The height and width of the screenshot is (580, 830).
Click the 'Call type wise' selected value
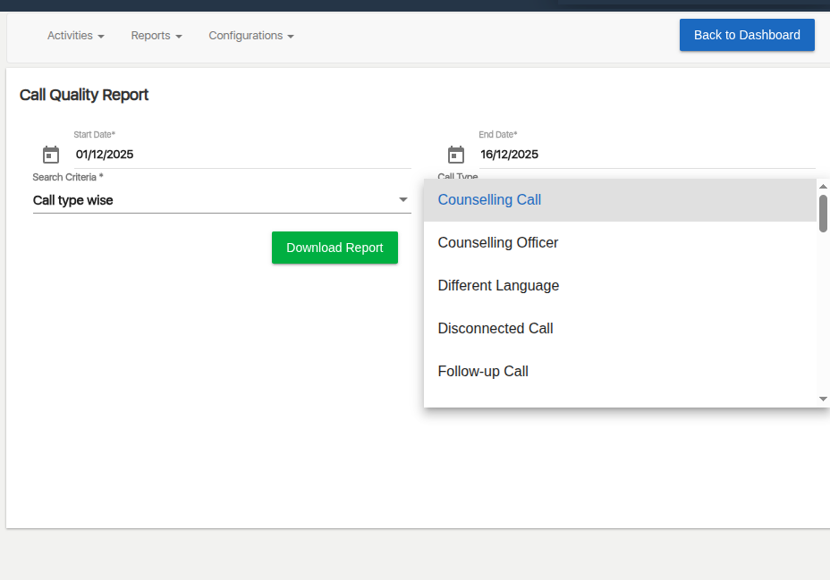(x=73, y=200)
